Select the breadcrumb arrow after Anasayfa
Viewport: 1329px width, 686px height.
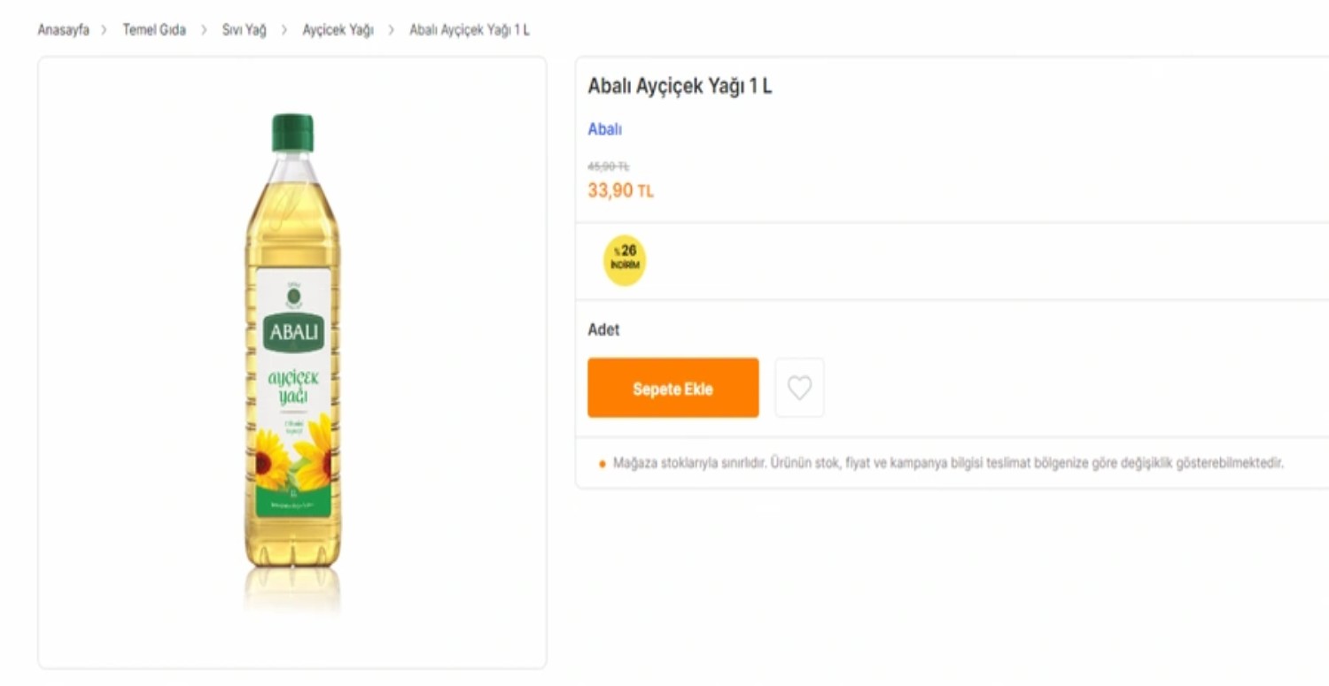tap(104, 29)
